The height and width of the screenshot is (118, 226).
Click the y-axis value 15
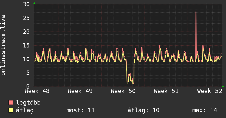[x=26, y=46]
